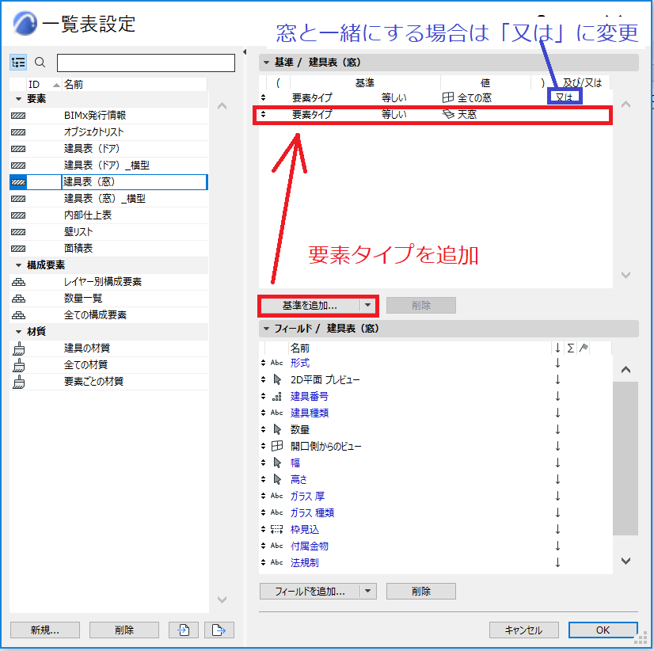The height and width of the screenshot is (651, 654).
Task: Select the 建具表（窓） scheme row
Action: tap(108, 182)
